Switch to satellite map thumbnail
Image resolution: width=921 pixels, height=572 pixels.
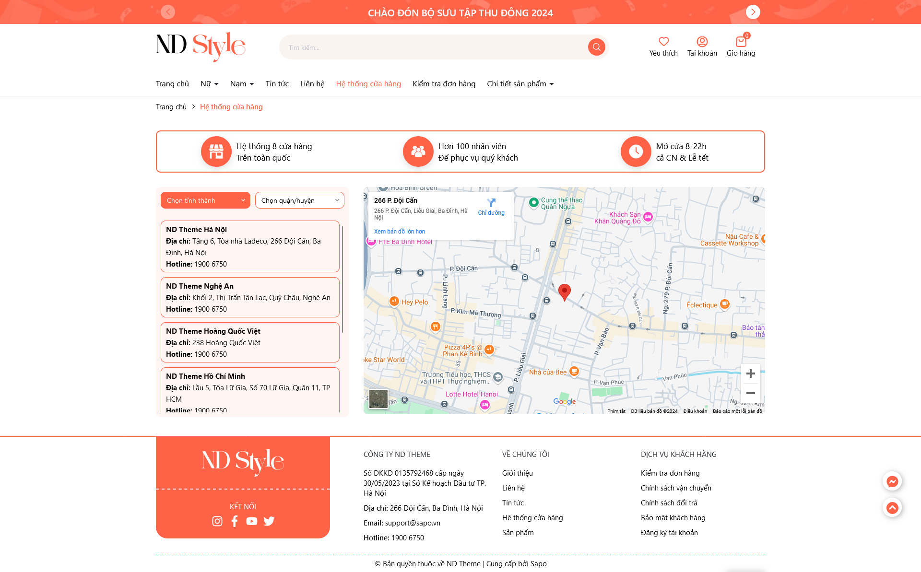tap(378, 399)
